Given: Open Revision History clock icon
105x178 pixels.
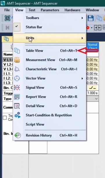Looking at the screenshot, I should point(17,135).
